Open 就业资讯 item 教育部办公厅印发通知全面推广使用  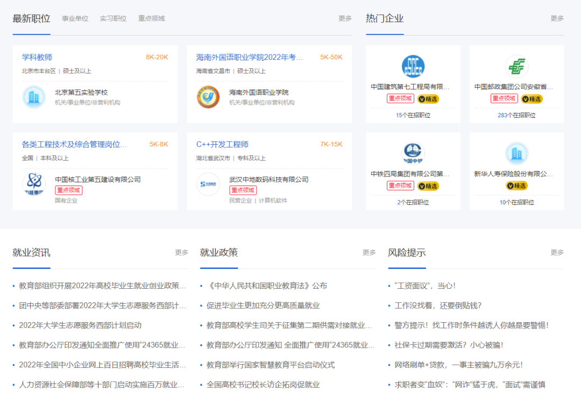point(102,345)
